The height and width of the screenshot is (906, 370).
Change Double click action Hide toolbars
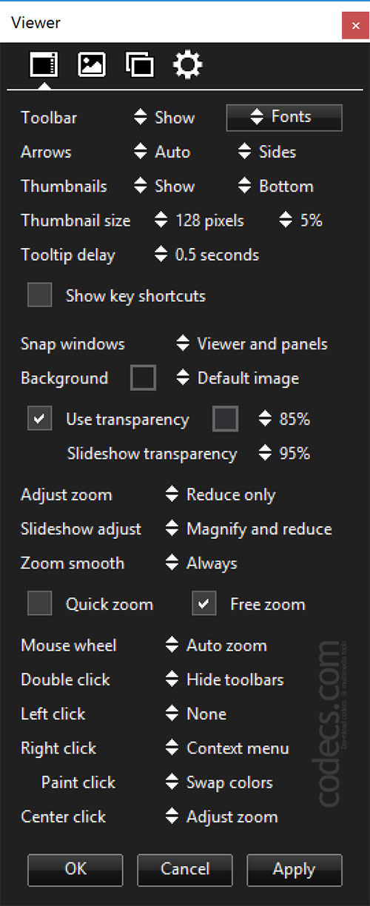tap(225, 679)
